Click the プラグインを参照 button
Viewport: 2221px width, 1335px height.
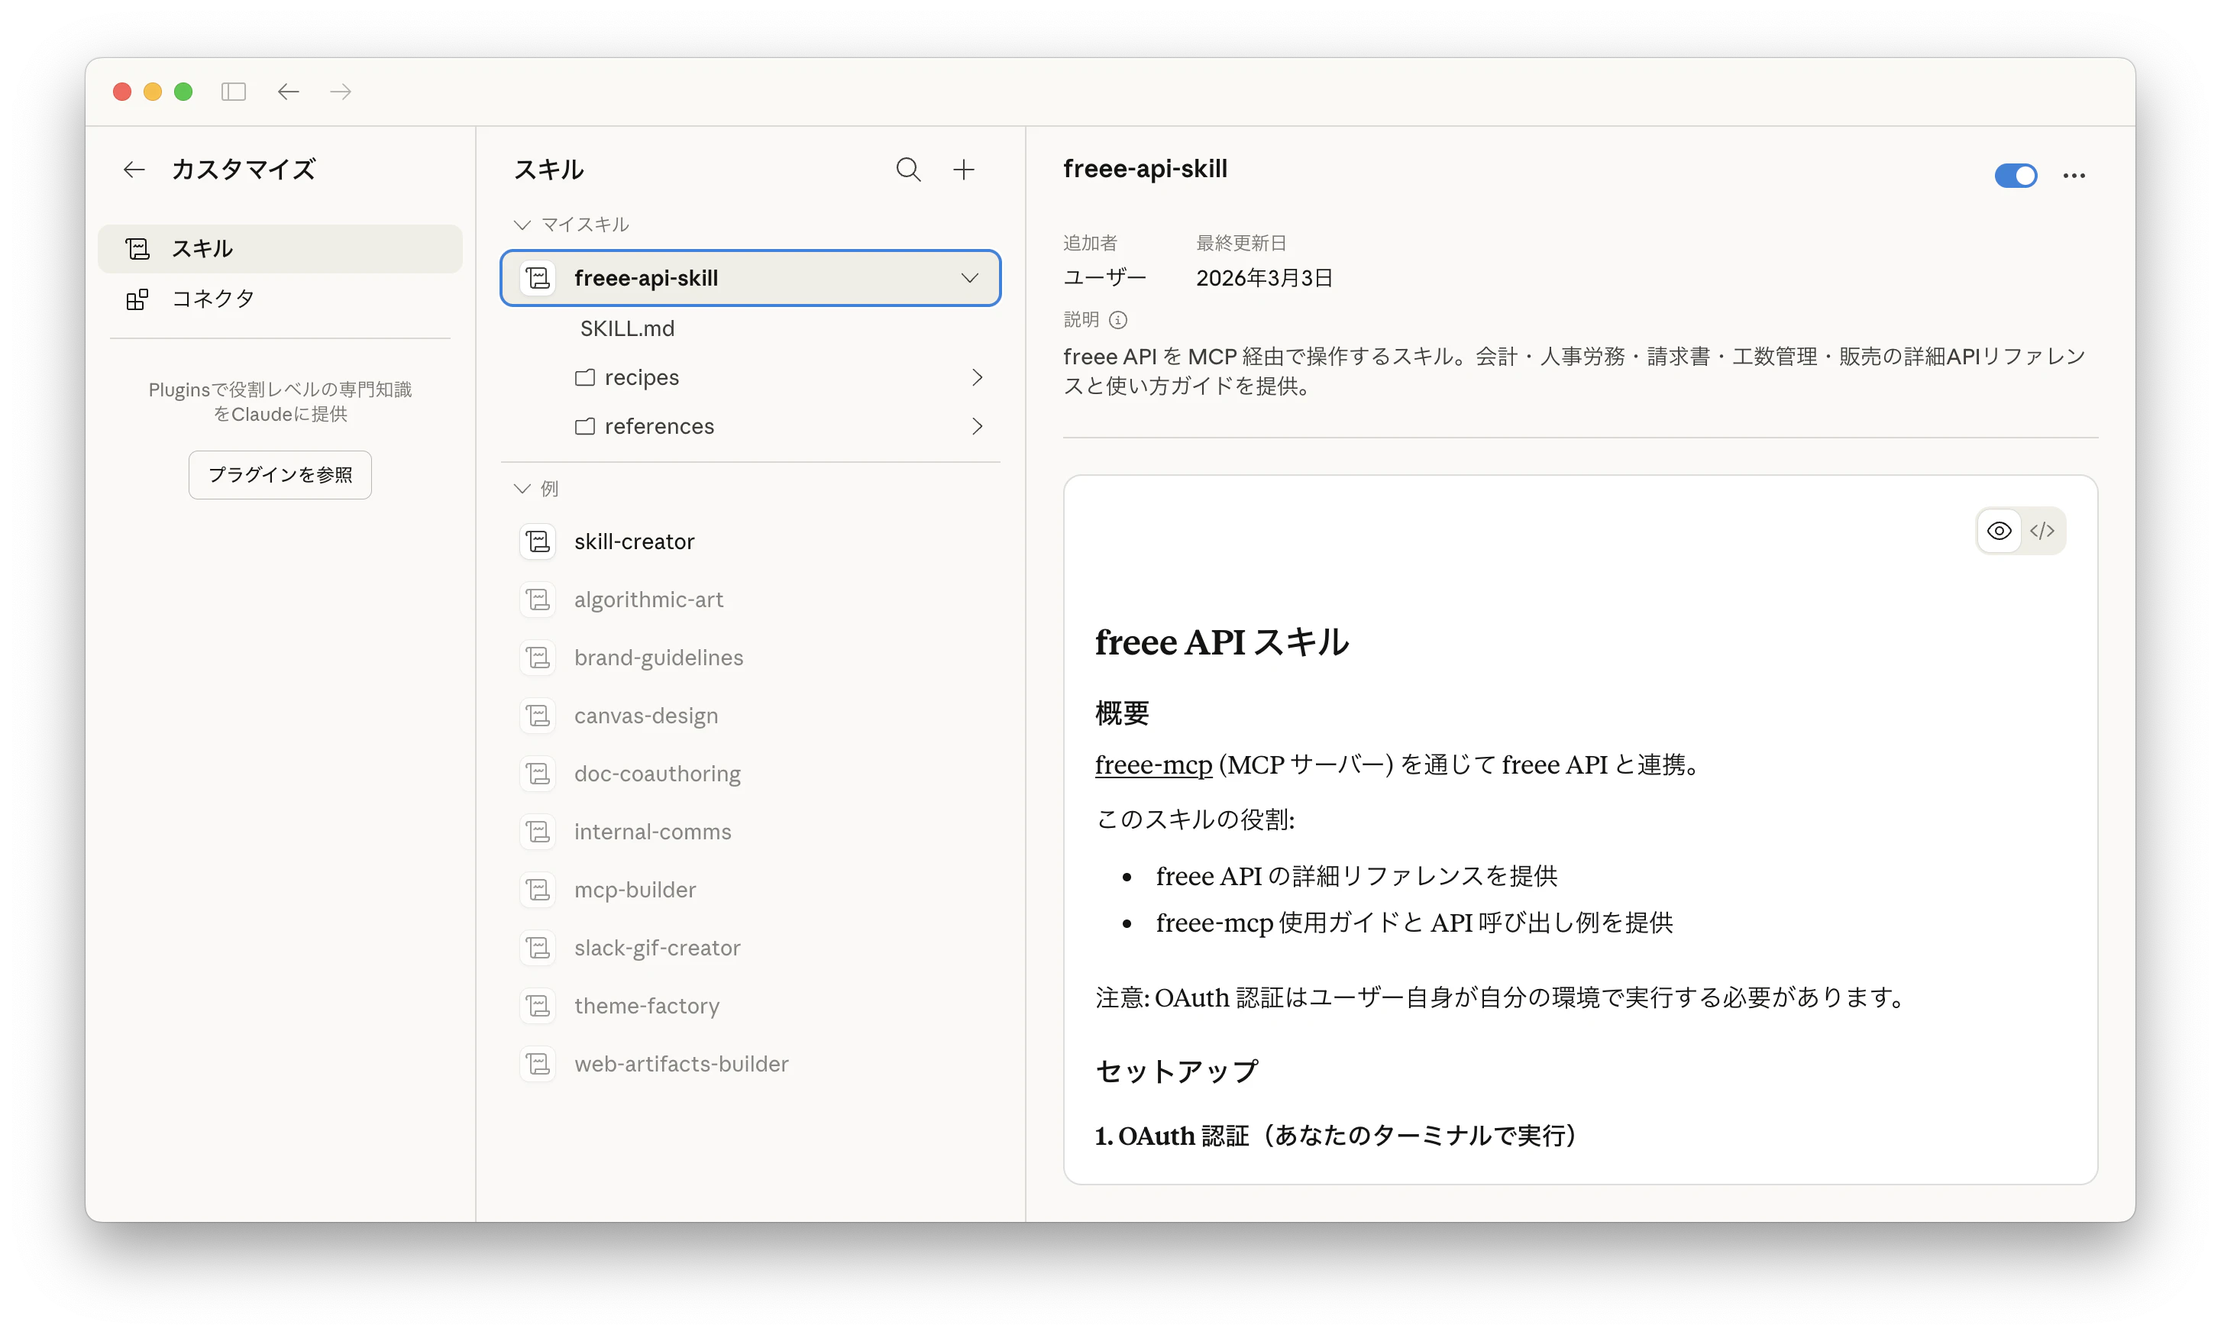(x=280, y=474)
